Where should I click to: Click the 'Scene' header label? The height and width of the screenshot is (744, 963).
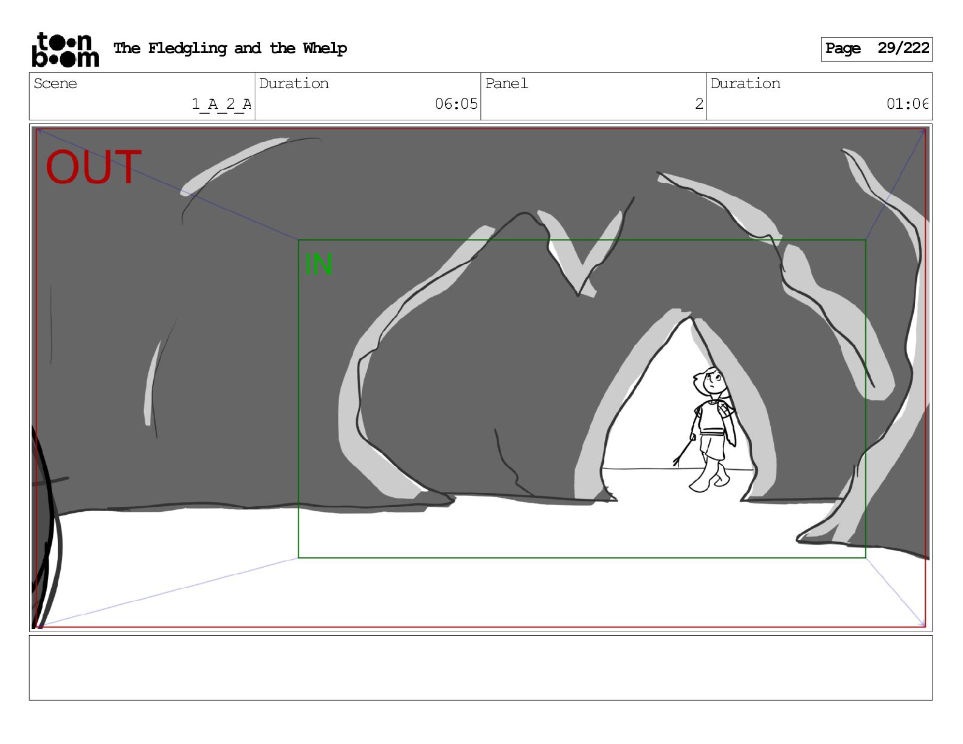point(55,83)
